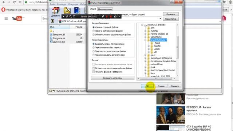Click the Новая папка button
Screen dimensions: 233x131
171,19
